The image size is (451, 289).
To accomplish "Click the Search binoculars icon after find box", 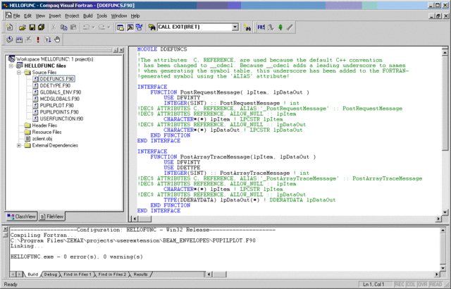I will tap(247, 27).
